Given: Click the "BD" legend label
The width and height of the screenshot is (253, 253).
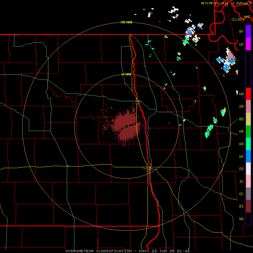Looking at the screenshot, I should pos(241,119).
